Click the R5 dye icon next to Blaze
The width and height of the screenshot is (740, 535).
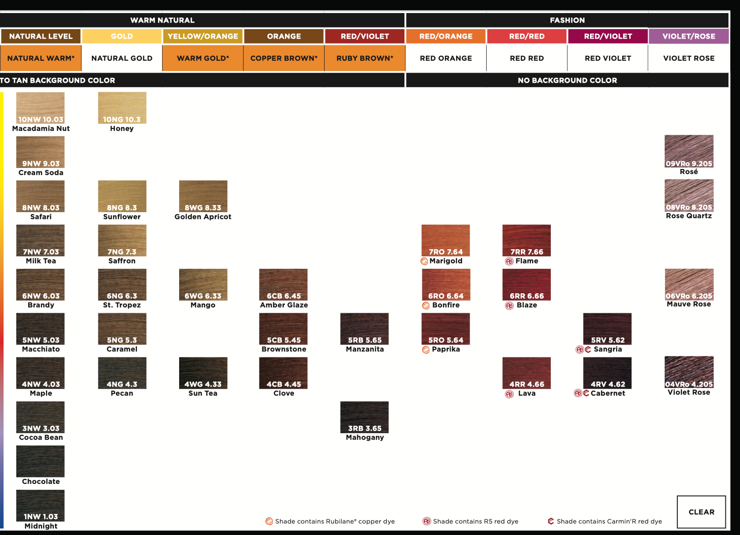click(509, 305)
